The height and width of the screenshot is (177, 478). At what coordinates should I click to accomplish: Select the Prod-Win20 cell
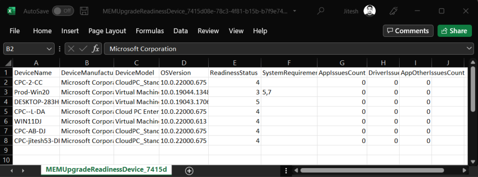[x=36, y=92]
